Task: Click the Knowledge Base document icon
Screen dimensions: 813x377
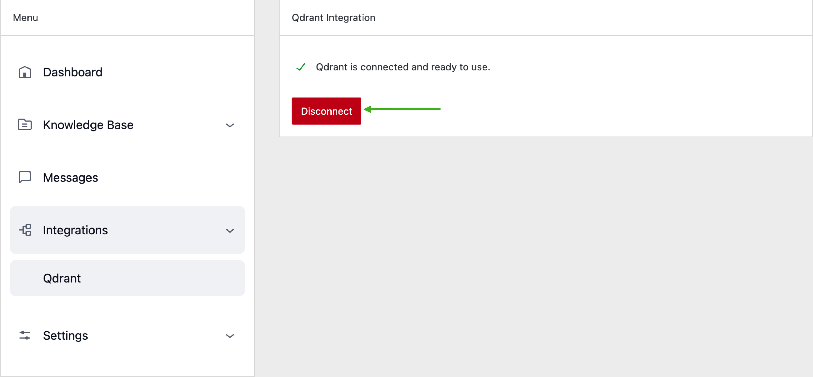Action: pos(25,125)
